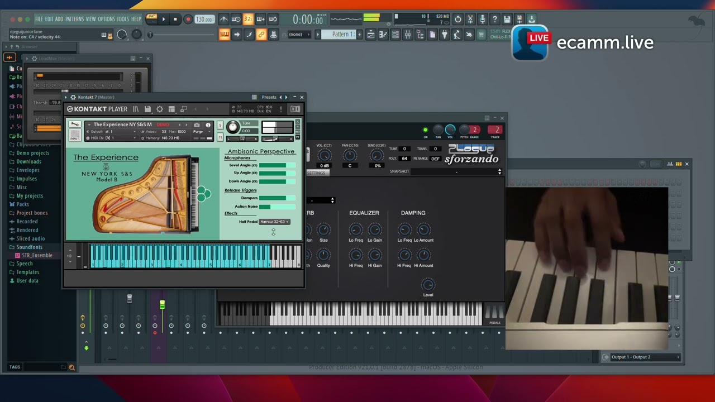Open the Half Pedal Narrow 32-63 dropdown
Screen dimensions: 715x402
(x=274, y=222)
